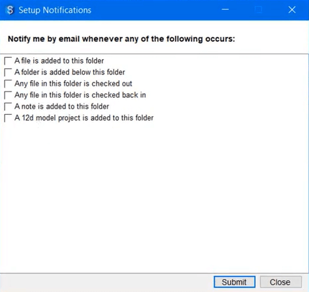Click the text 'Any file in this folder is checked out'

pyautogui.click(x=74, y=84)
